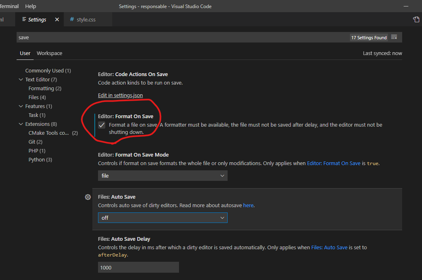Click the 17 Settings Found badge
422x280 pixels.
(x=369, y=37)
